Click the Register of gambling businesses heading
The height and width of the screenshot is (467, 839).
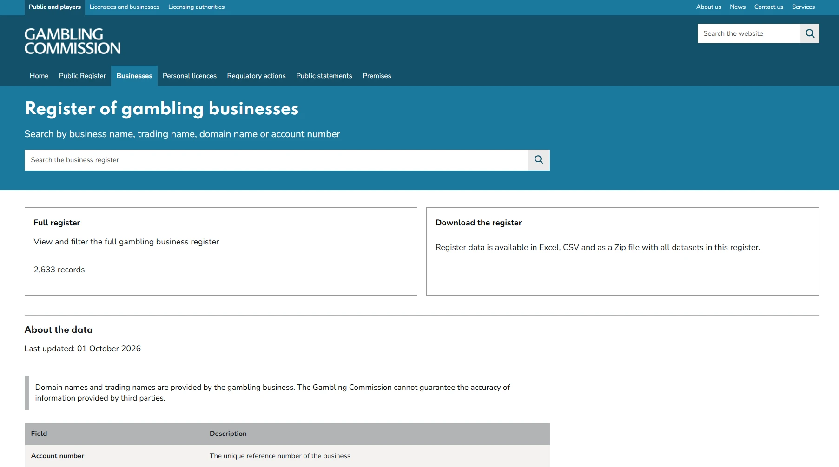coord(162,109)
